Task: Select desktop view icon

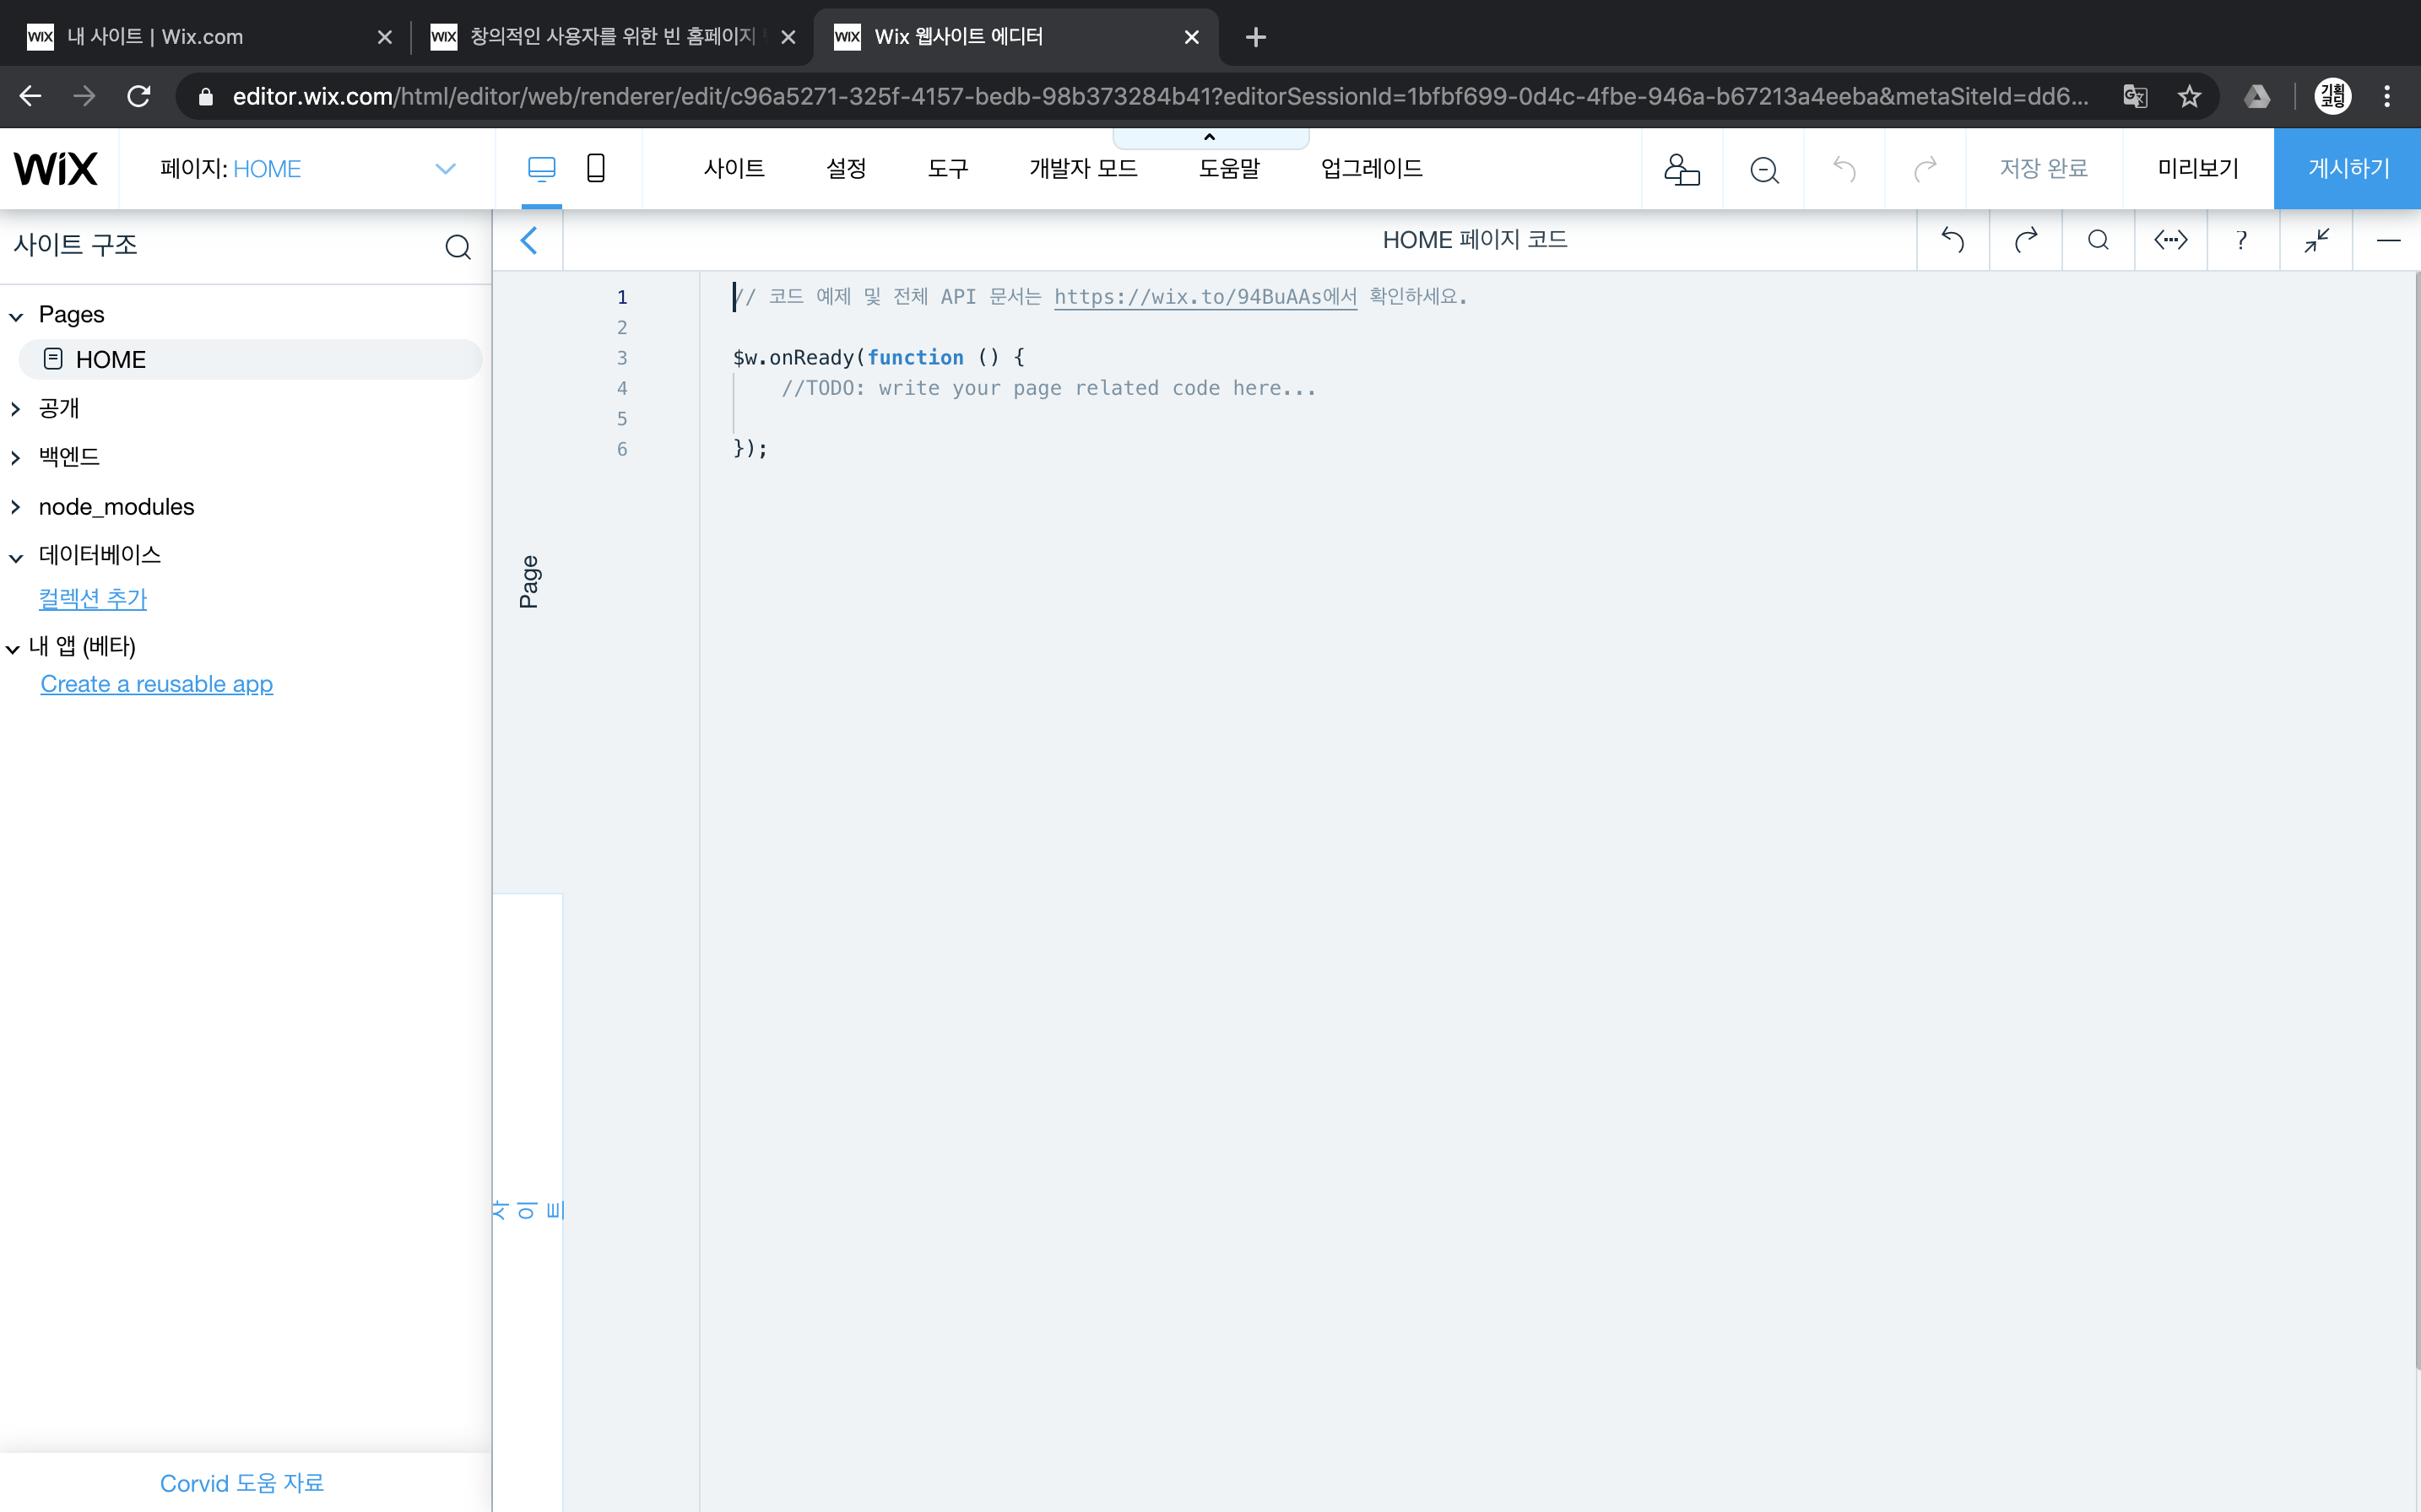Action: (x=541, y=168)
